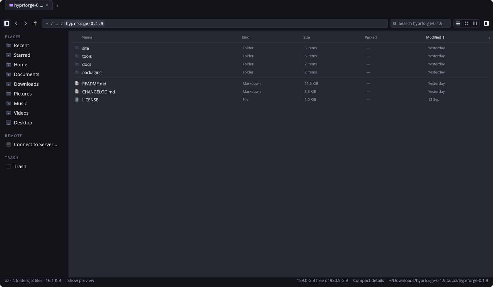Viewport: 493px width, 287px height.
Task: Sort by Name column header
Action: [x=87, y=37]
